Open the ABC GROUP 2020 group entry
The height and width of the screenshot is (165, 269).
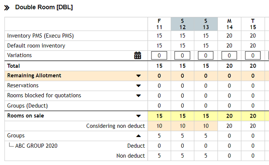pos(36,146)
